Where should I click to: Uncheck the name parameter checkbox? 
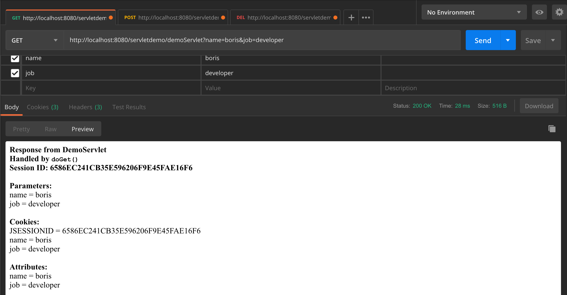[15, 58]
